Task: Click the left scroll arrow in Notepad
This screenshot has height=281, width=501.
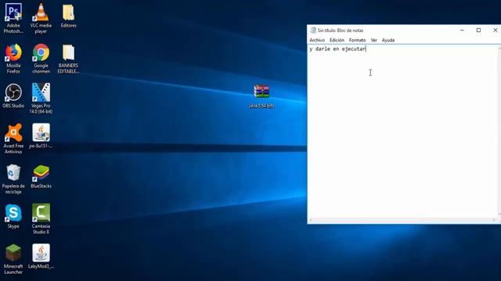Action: 311,220
